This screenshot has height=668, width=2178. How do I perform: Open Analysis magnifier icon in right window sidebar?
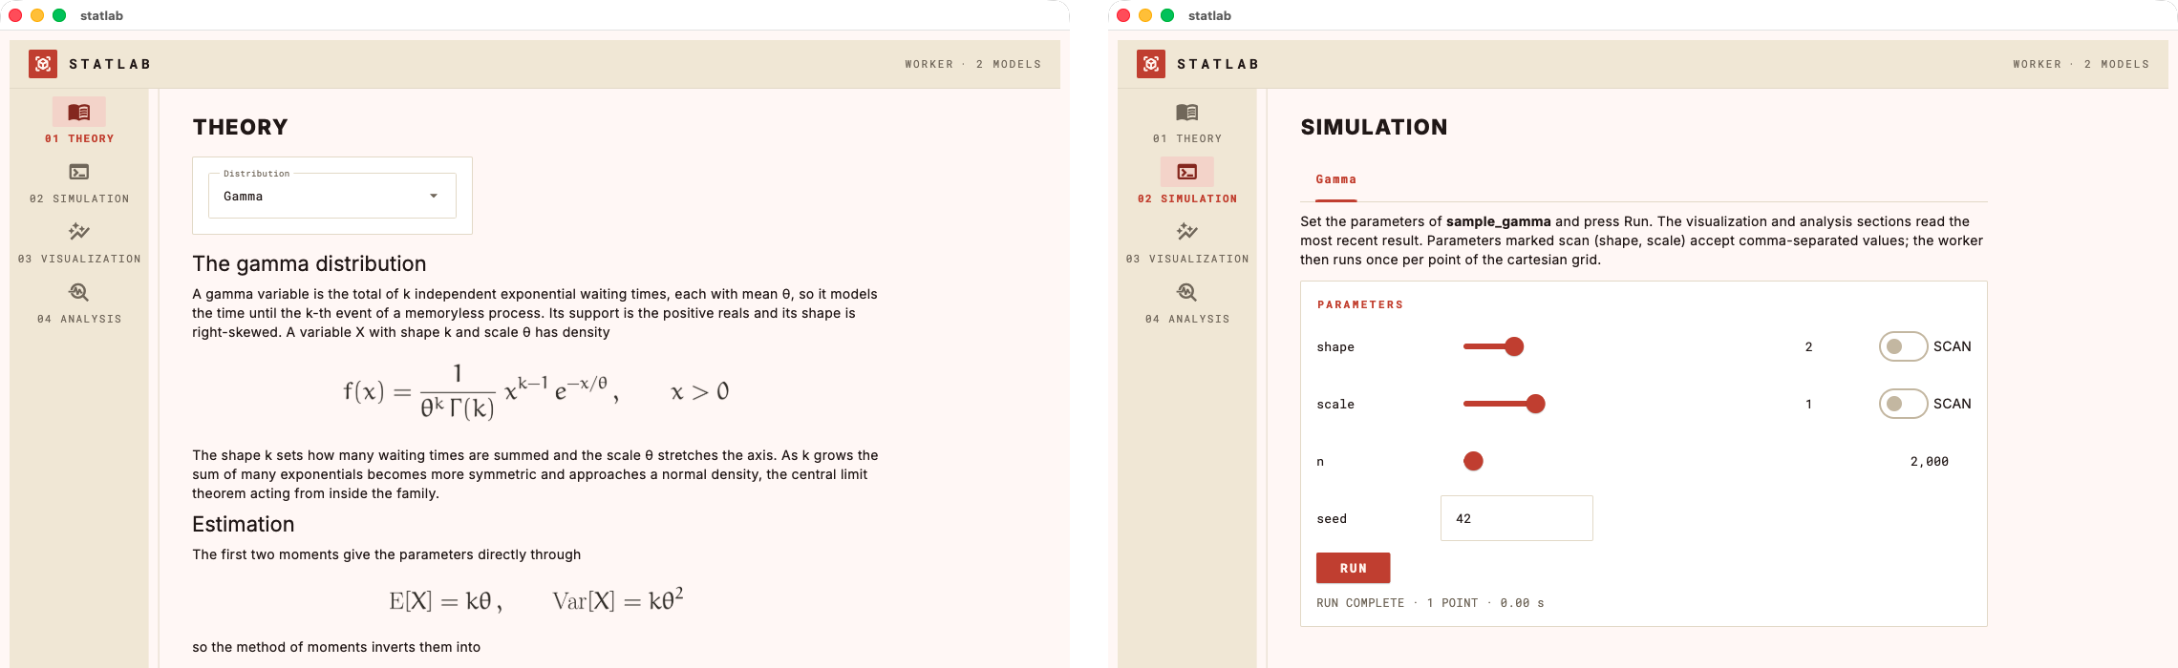point(1187,292)
